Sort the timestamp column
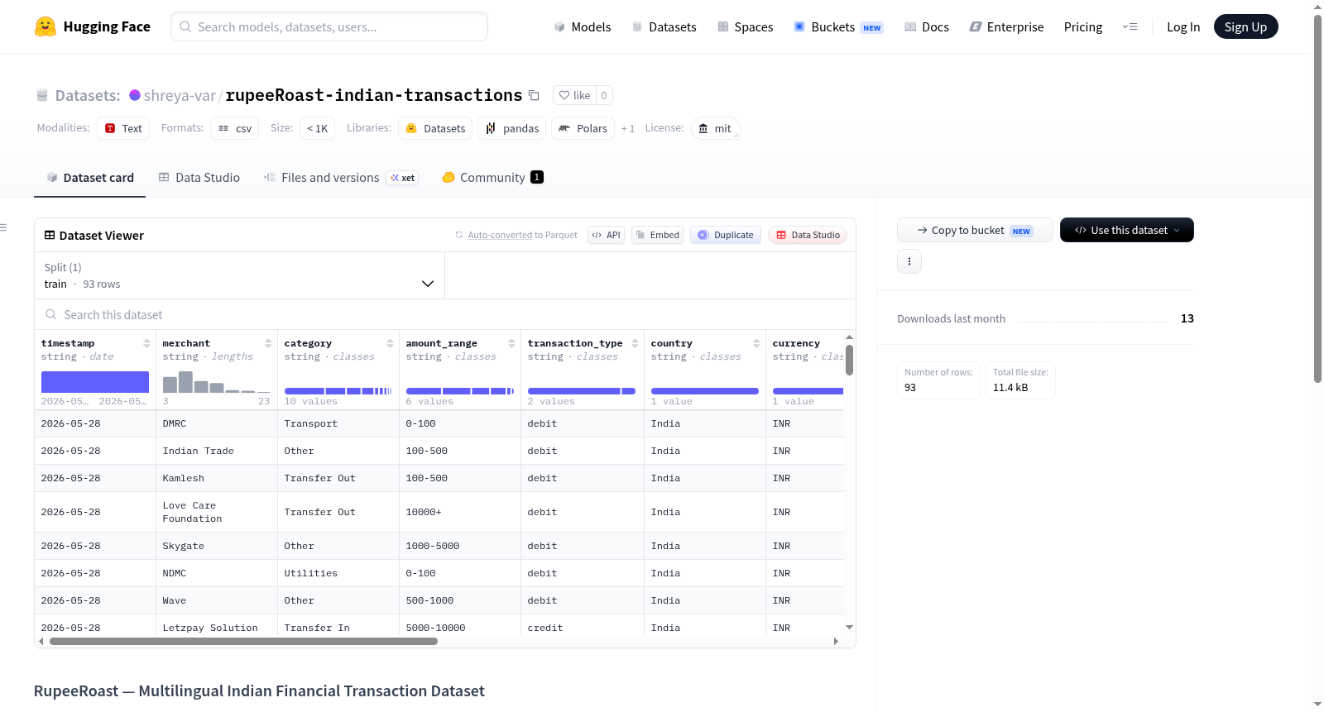 [x=146, y=343]
